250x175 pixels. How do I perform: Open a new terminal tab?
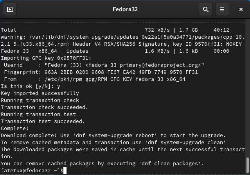click(10, 9)
